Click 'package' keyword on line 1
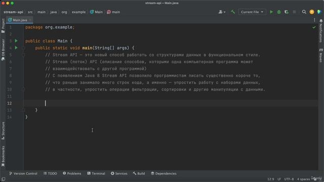 pos(34,27)
